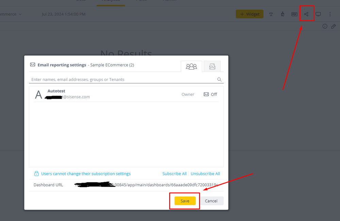Toggle email subscription Off for Autotest
Viewport: 340px width, 221px height.
click(x=210, y=94)
